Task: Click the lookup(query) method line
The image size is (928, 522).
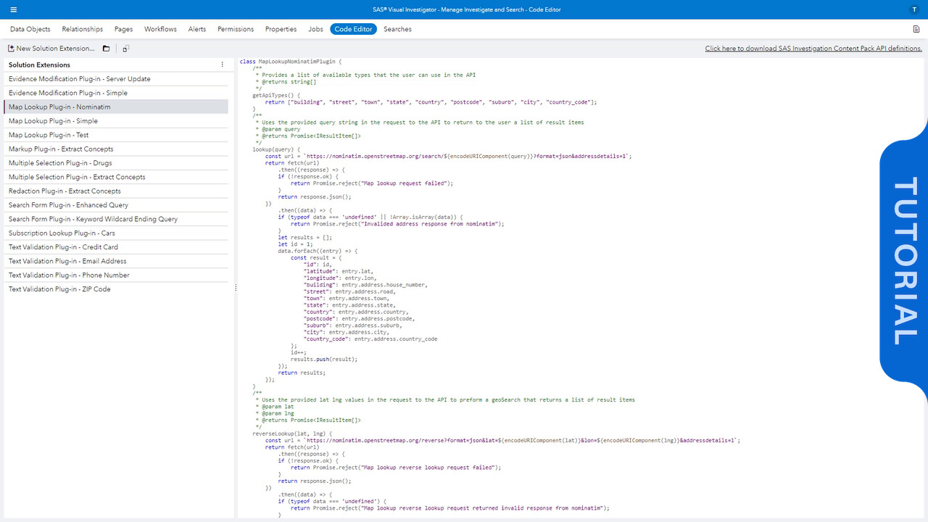Action: 276,149
